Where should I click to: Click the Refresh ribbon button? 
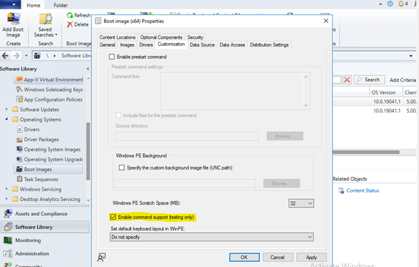point(79,15)
